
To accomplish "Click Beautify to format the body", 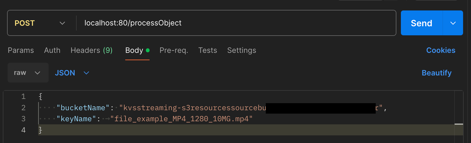I will tap(437, 73).
